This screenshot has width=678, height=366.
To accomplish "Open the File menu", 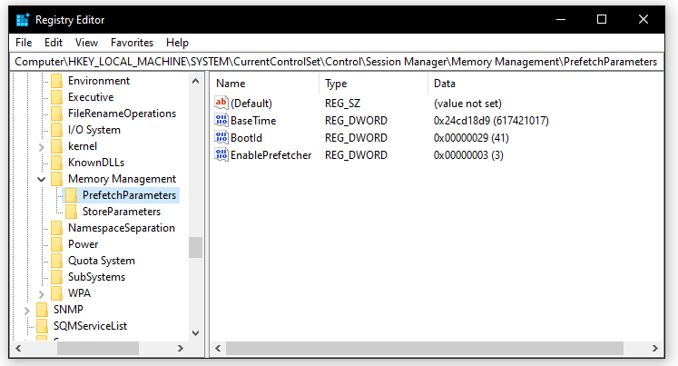I will pos(24,43).
